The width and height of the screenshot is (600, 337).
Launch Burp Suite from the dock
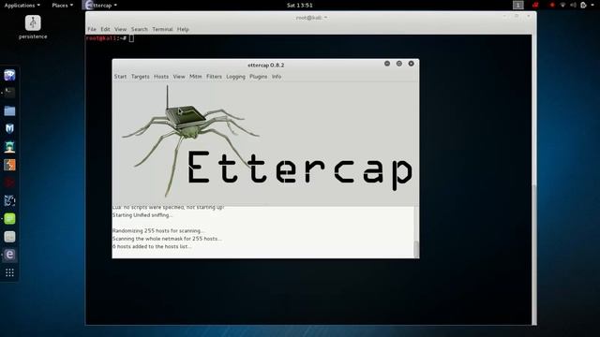click(9, 165)
